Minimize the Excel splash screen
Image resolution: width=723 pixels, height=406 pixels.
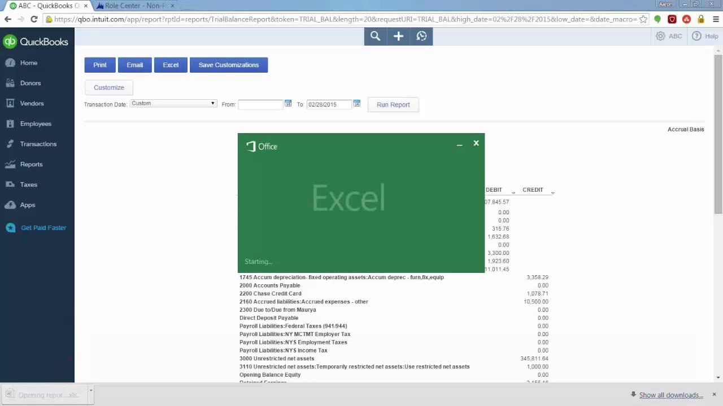click(459, 145)
